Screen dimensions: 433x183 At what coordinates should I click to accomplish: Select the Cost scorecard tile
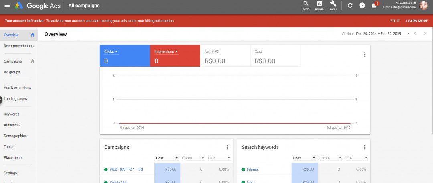[275, 56]
